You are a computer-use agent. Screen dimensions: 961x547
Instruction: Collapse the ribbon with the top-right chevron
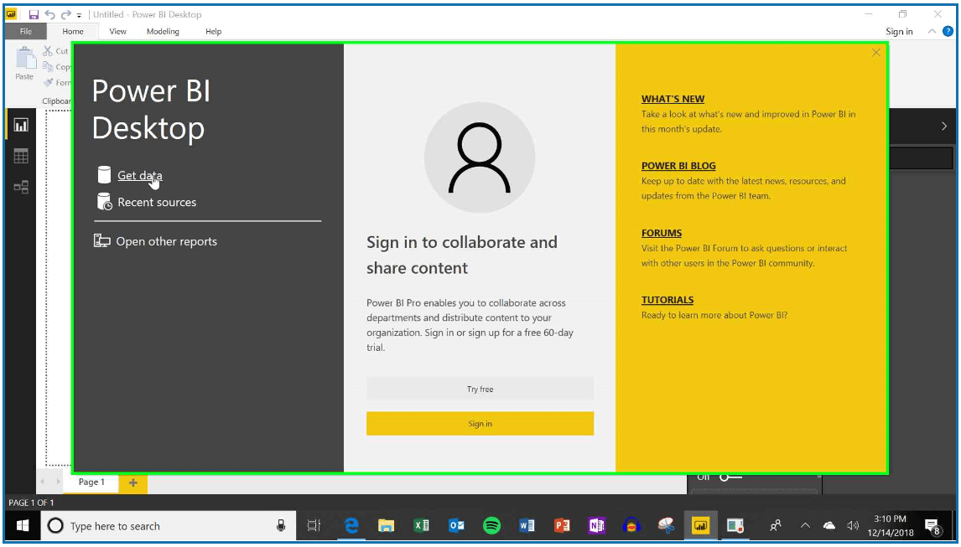tap(932, 31)
